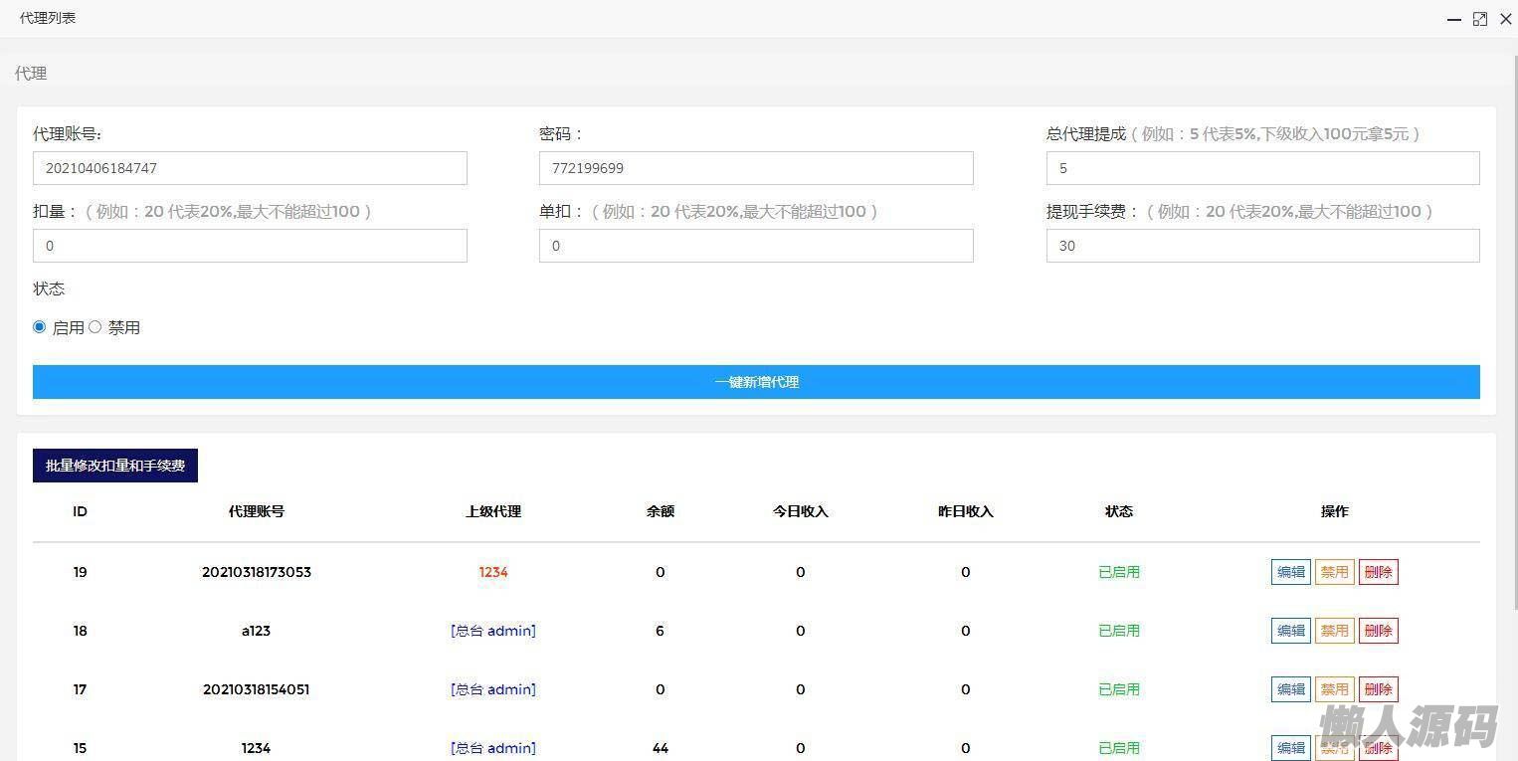Edit agent 20210318173053 with 编辑
The image size is (1518, 761).
(1290, 572)
